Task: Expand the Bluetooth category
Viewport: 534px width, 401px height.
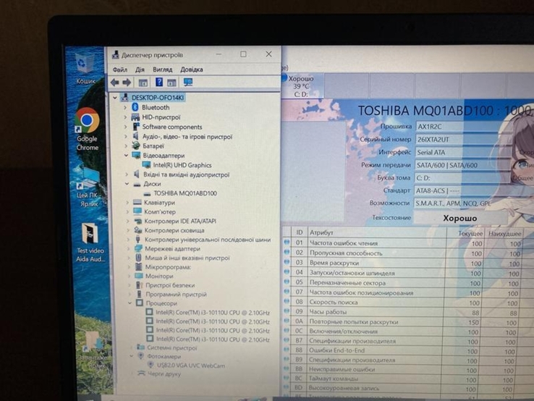Action: [125, 107]
